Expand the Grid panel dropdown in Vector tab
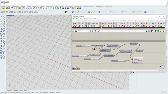This screenshot has height=94, width=168. click(101, 28)
